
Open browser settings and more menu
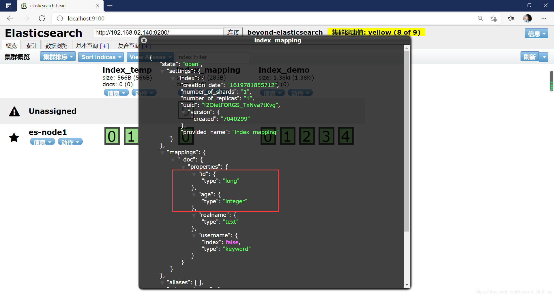tap(544, 18)
